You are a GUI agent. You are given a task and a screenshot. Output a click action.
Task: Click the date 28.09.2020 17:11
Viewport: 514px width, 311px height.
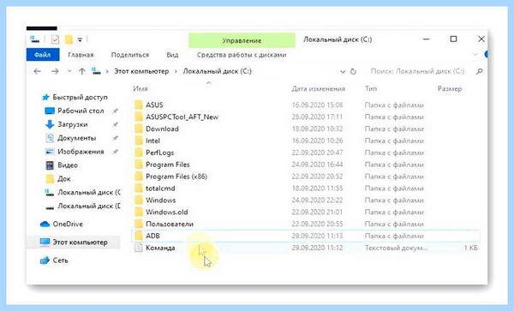(x=317, y=117)
